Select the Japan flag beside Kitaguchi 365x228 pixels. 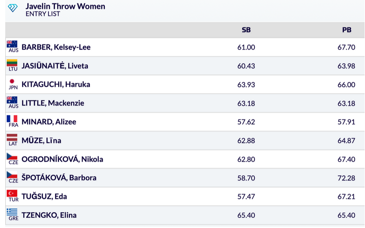click(x=12, y=81)
